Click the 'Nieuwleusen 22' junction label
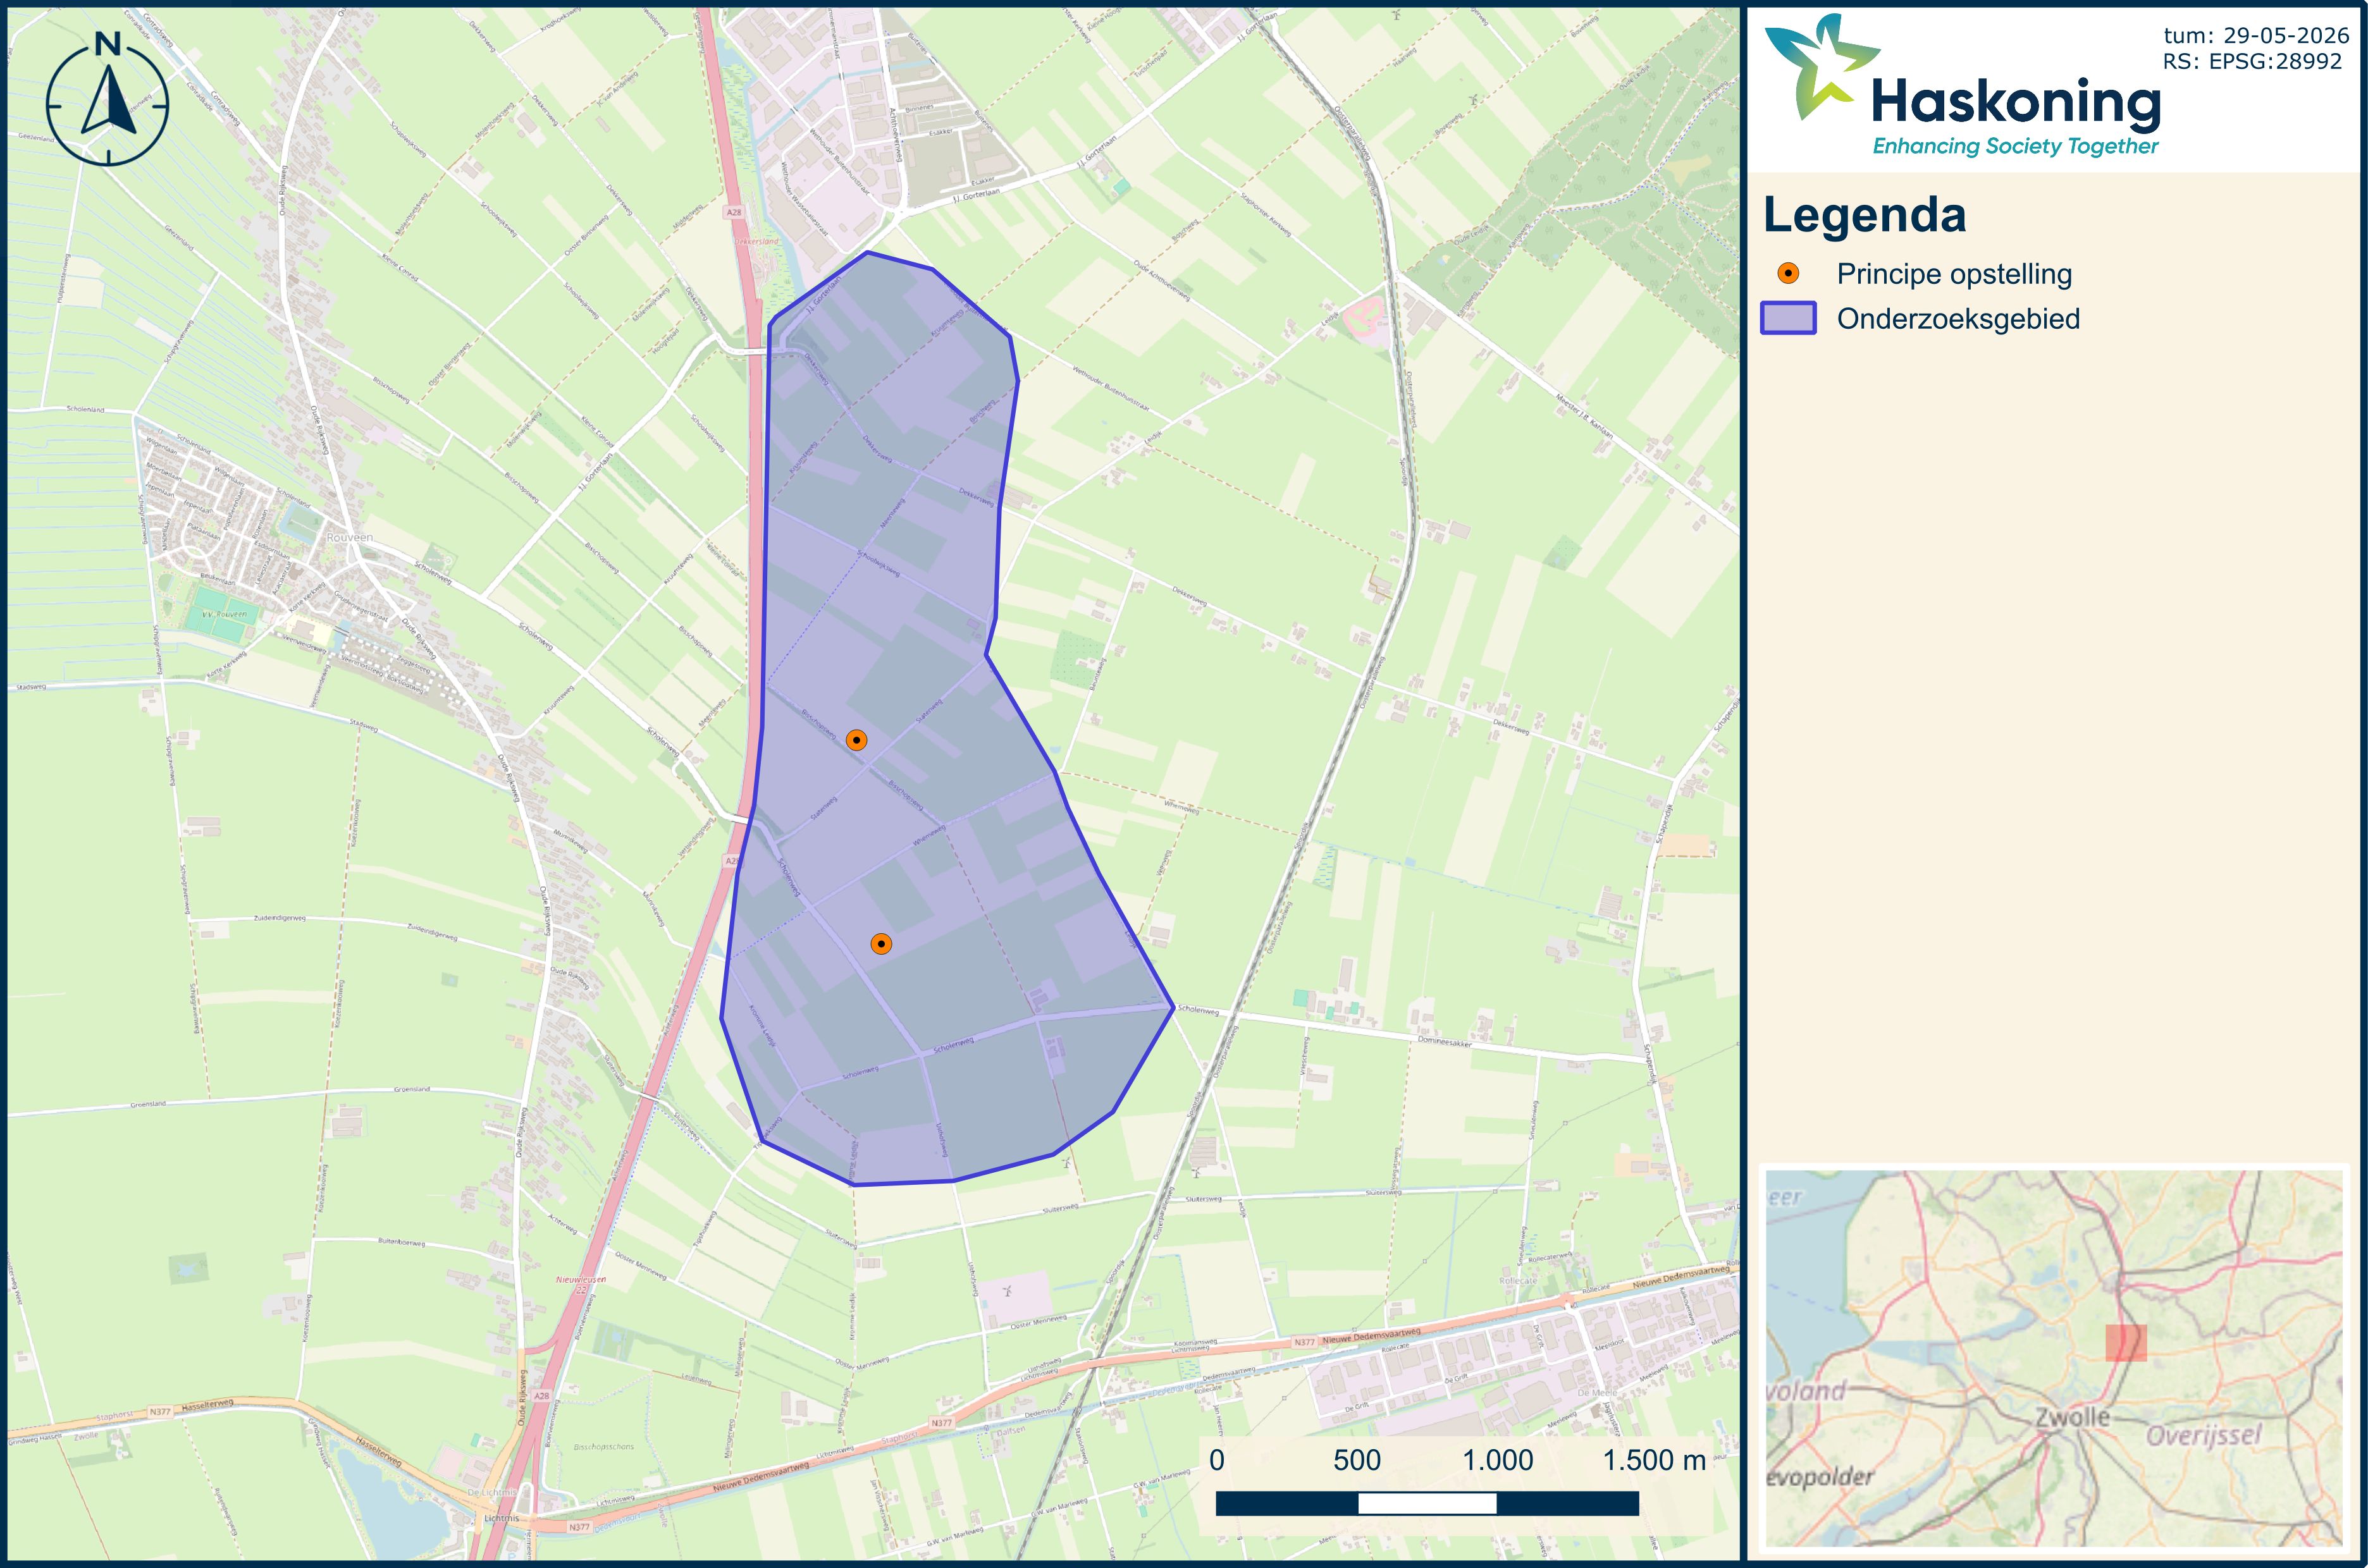This screenshot has width=2368, height=1568. point(581,1284)
